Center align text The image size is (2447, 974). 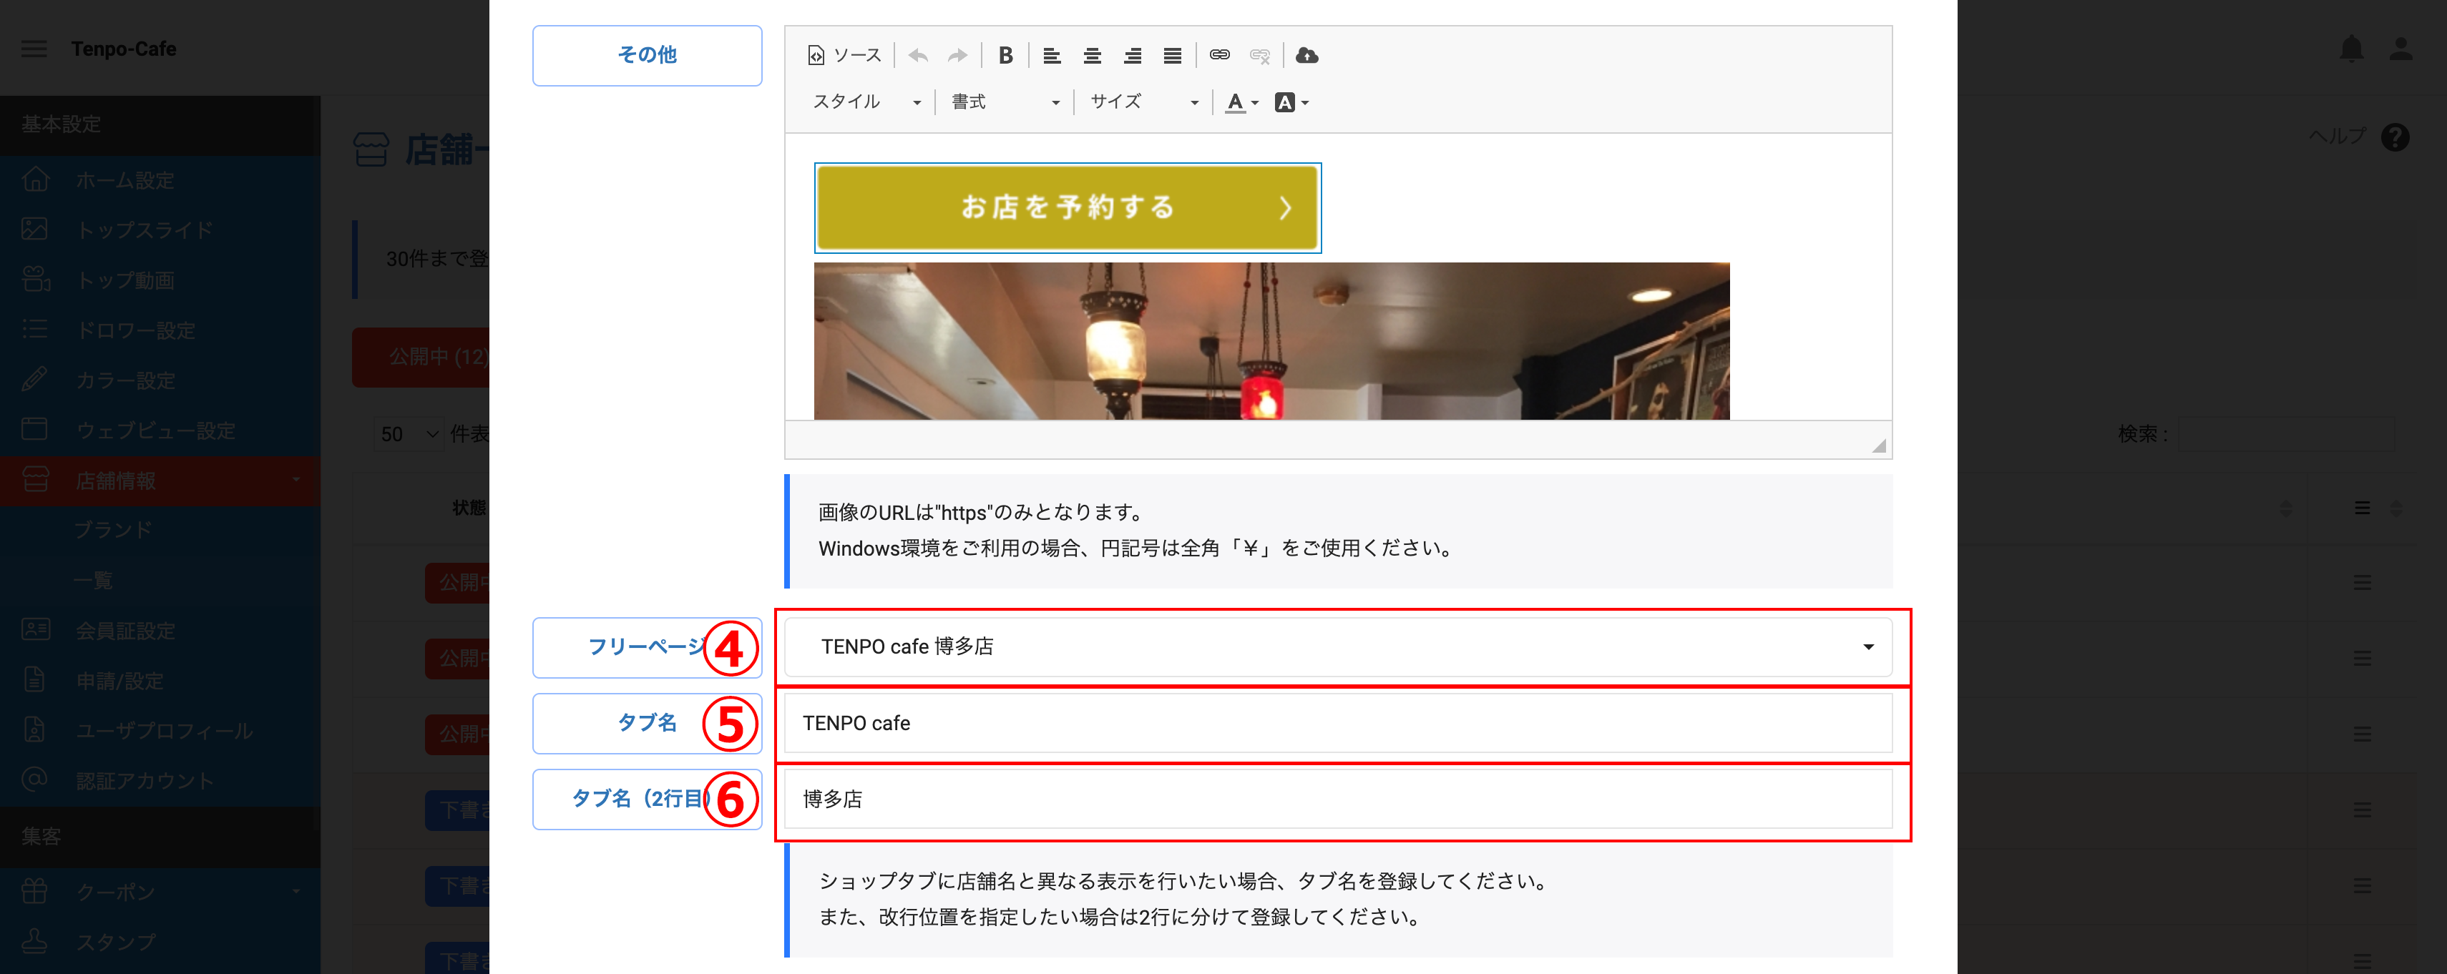point(1093,55)
